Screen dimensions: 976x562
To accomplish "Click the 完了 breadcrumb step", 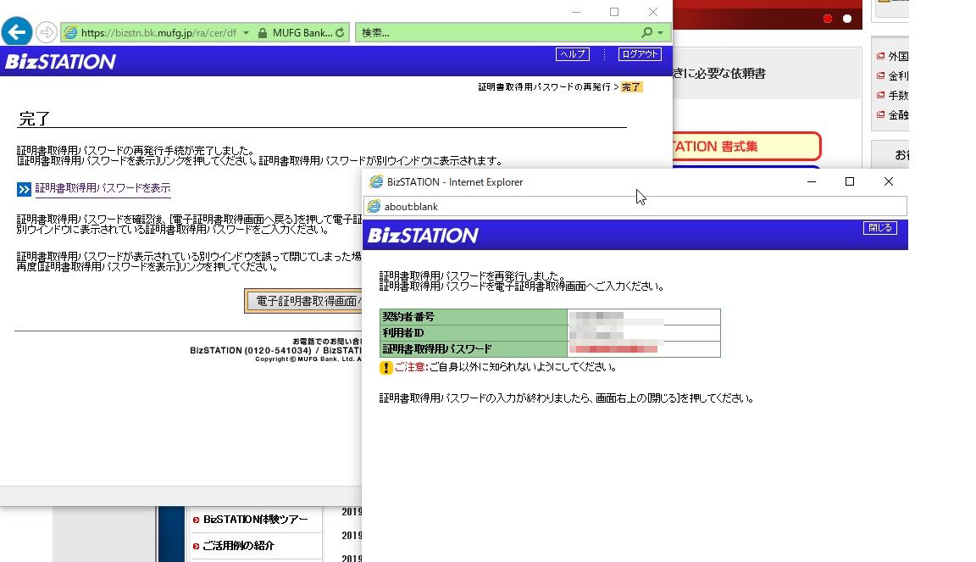I will [x=631, y=87].
